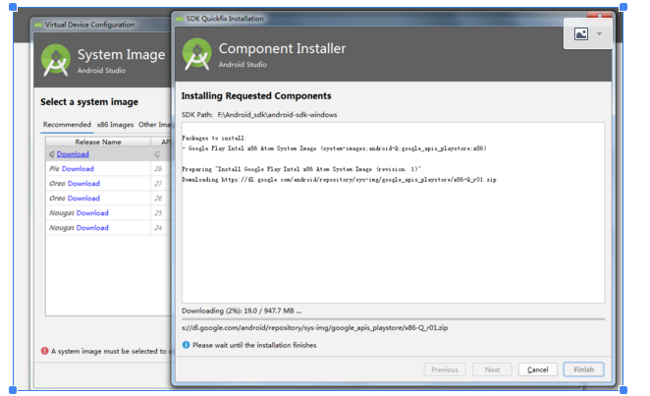Click the Pie Download link
Screen dimensions: 650x396
pos(78,169)
